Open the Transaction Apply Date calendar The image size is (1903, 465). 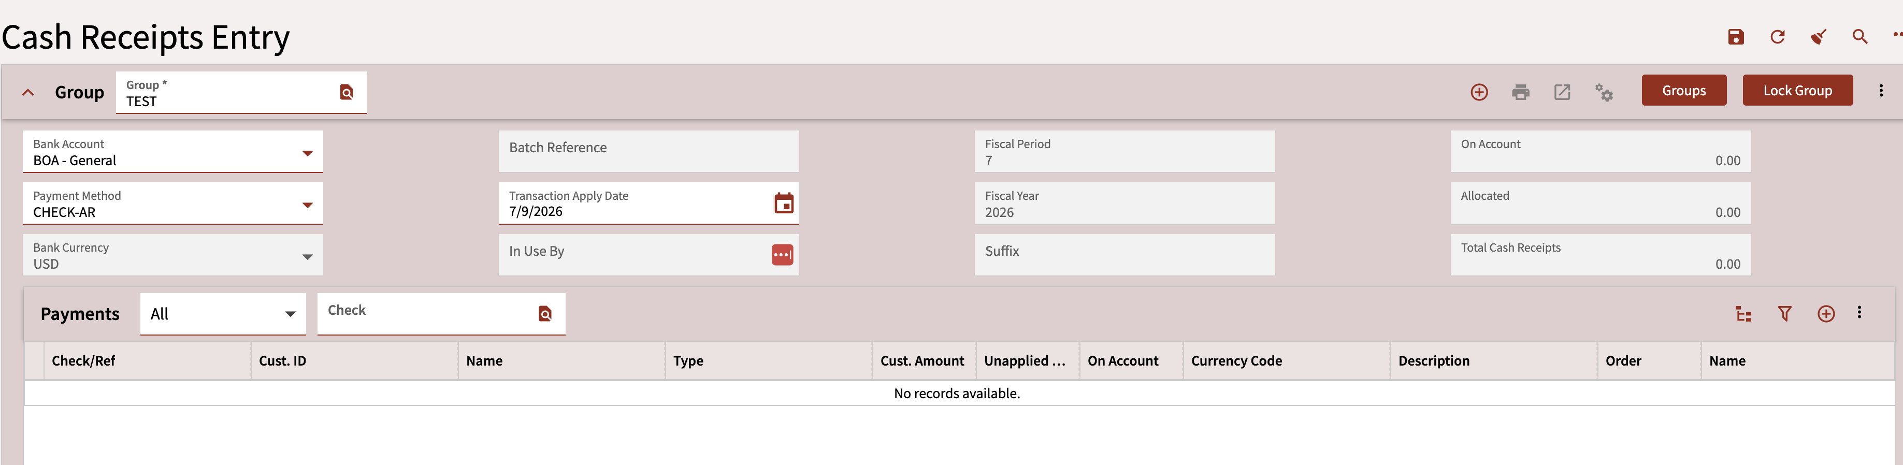click(784, 203)
